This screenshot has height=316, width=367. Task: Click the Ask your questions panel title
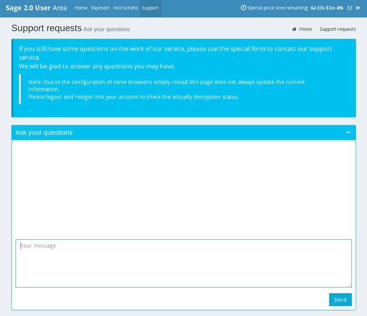44,132
